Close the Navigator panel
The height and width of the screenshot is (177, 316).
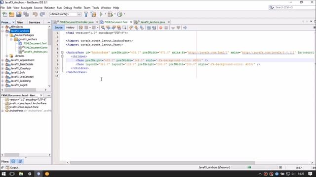pos(41,95)
